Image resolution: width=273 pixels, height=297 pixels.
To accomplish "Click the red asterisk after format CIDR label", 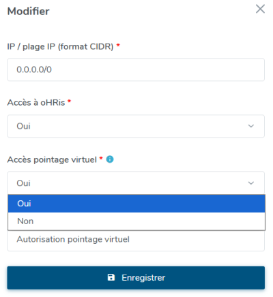I will [x=118, y=45].
